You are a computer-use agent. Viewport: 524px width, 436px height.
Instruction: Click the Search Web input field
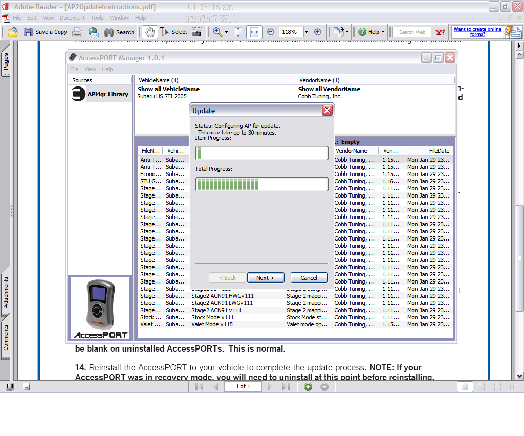412,32
